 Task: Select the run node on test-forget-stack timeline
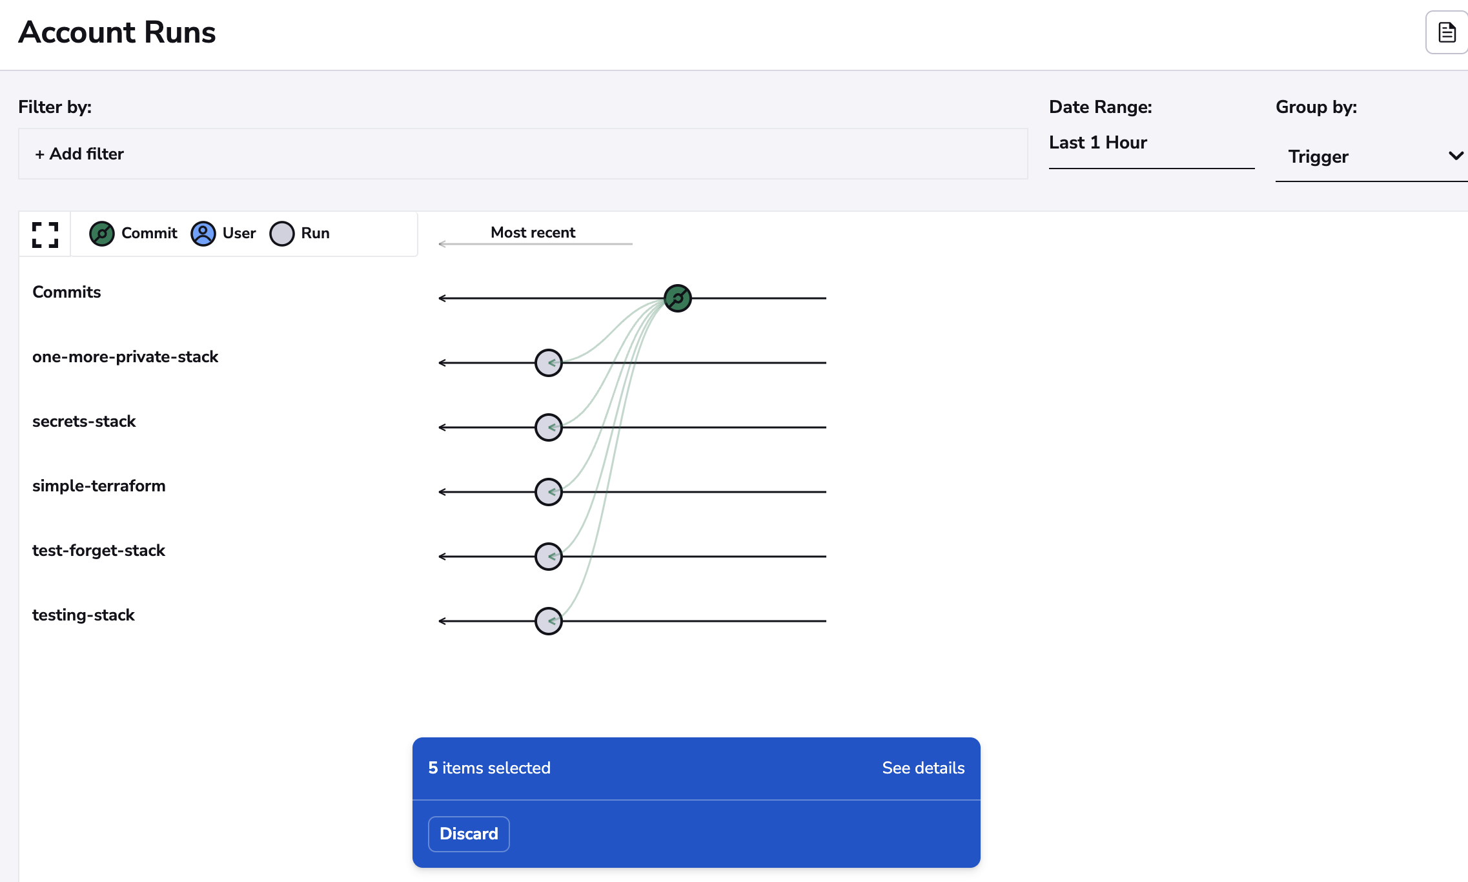548,556
